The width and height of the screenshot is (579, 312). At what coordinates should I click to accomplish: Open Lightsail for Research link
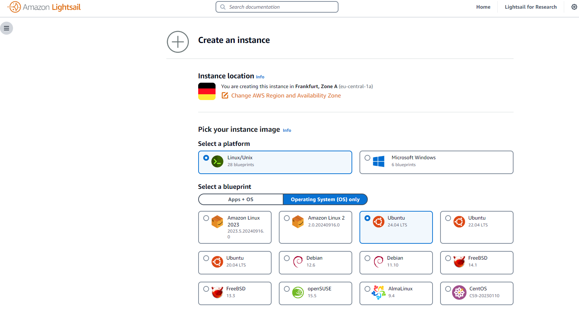(531, 7)
